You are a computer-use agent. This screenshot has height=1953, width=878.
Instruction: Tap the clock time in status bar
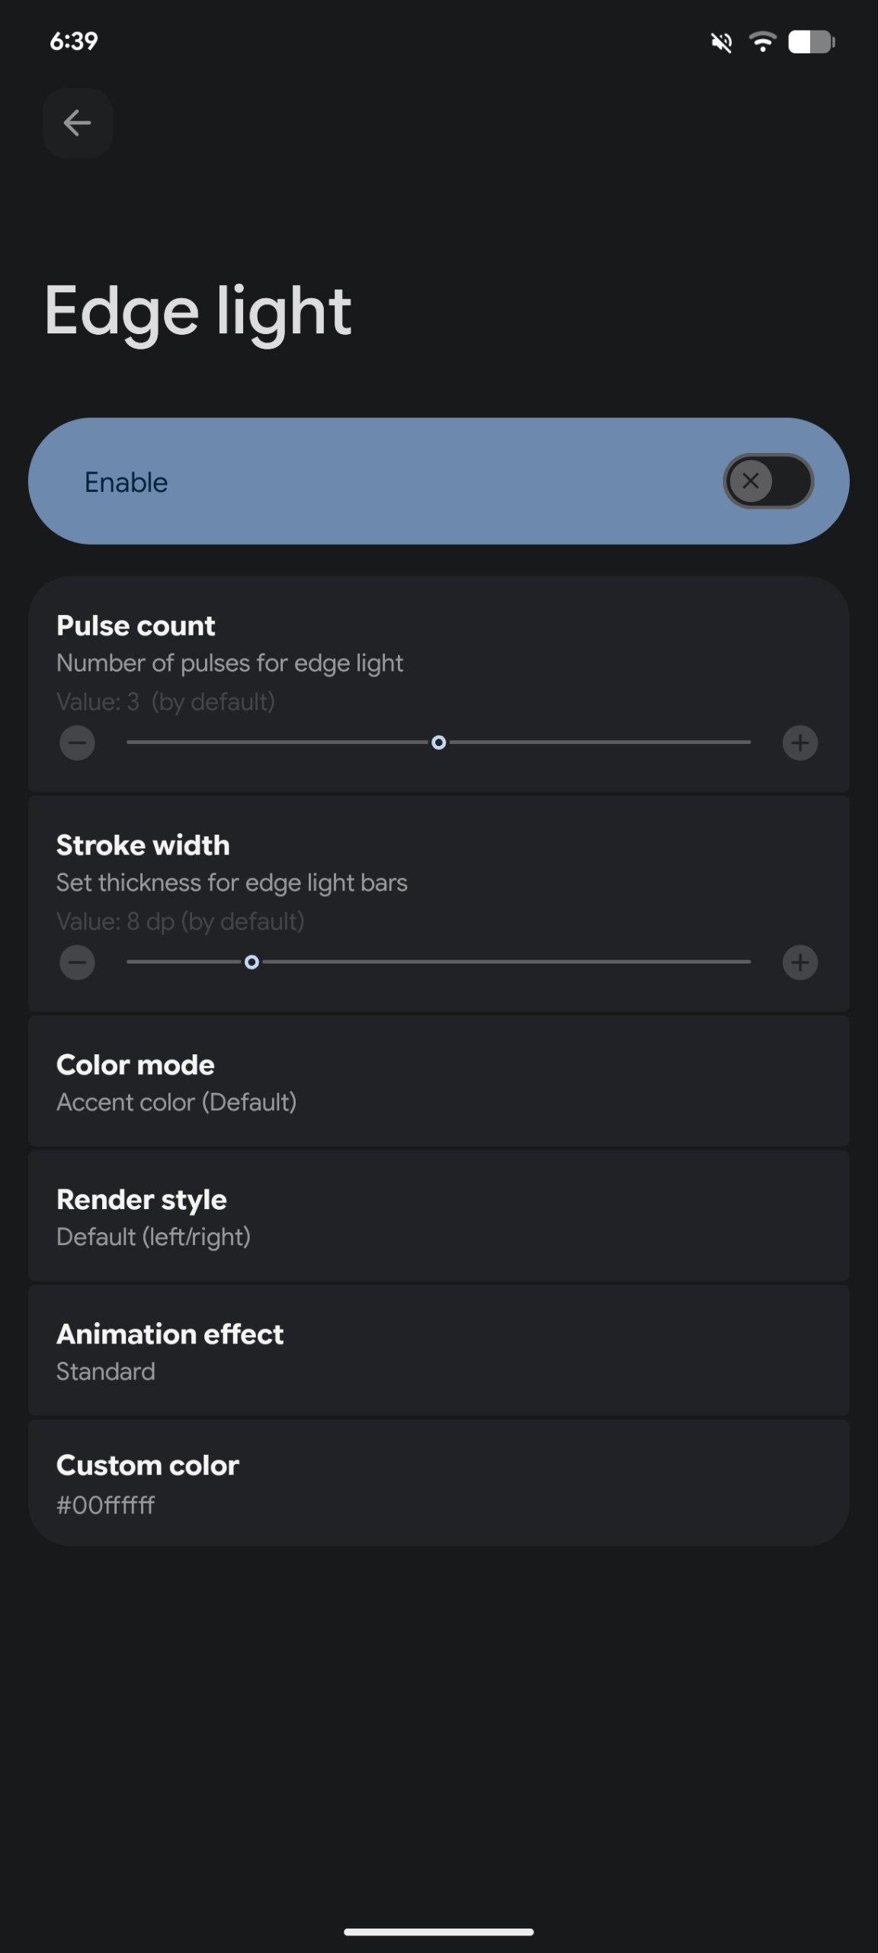[x=73, y=41]
